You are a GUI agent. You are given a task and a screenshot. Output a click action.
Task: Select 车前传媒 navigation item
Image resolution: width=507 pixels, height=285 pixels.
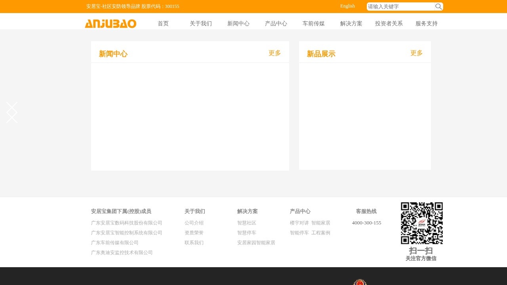coord(314,23)
